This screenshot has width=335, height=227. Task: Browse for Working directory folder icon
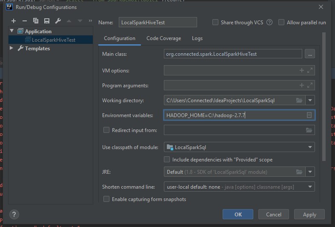point(299,101)
